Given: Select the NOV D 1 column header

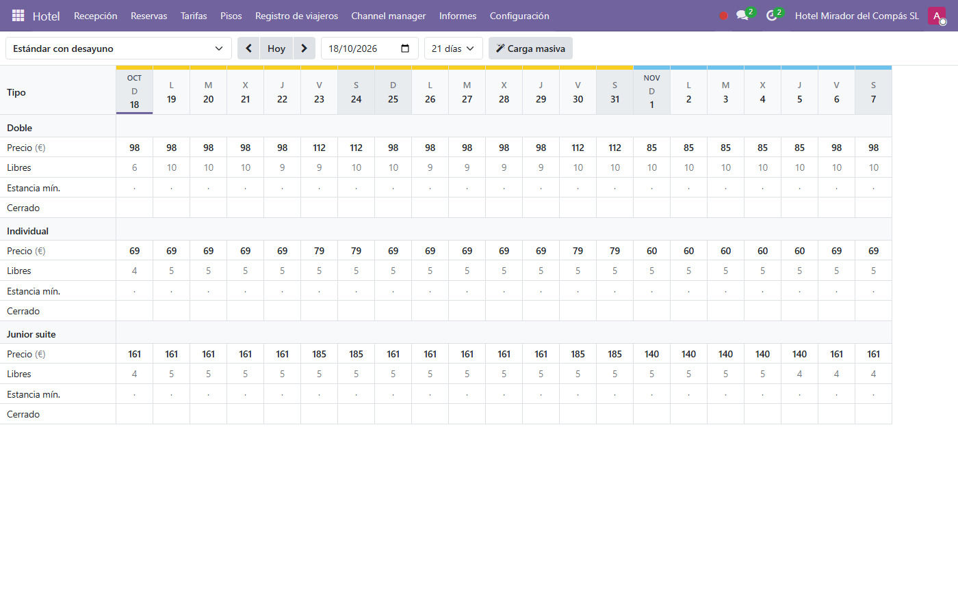Looking at the screenshot, I should [652, 92].
